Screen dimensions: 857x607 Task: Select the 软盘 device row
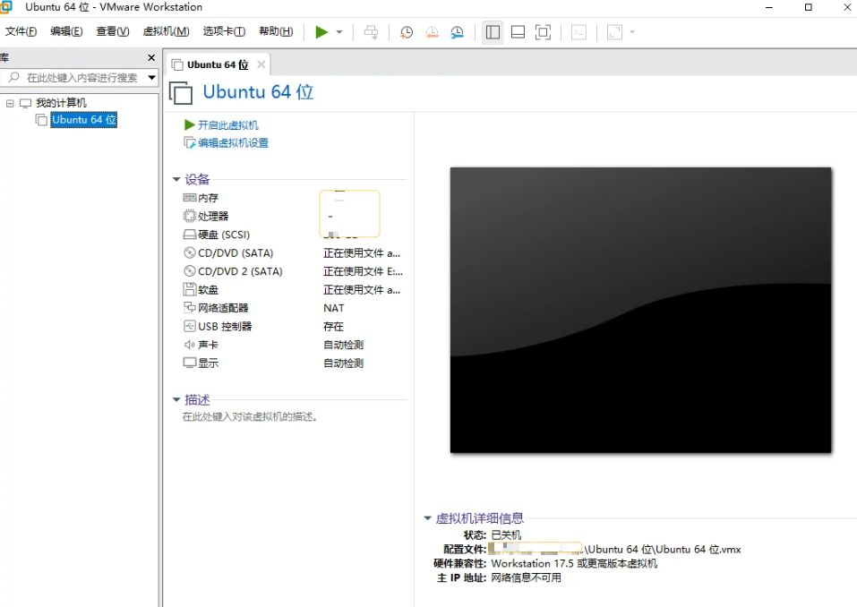293,289
